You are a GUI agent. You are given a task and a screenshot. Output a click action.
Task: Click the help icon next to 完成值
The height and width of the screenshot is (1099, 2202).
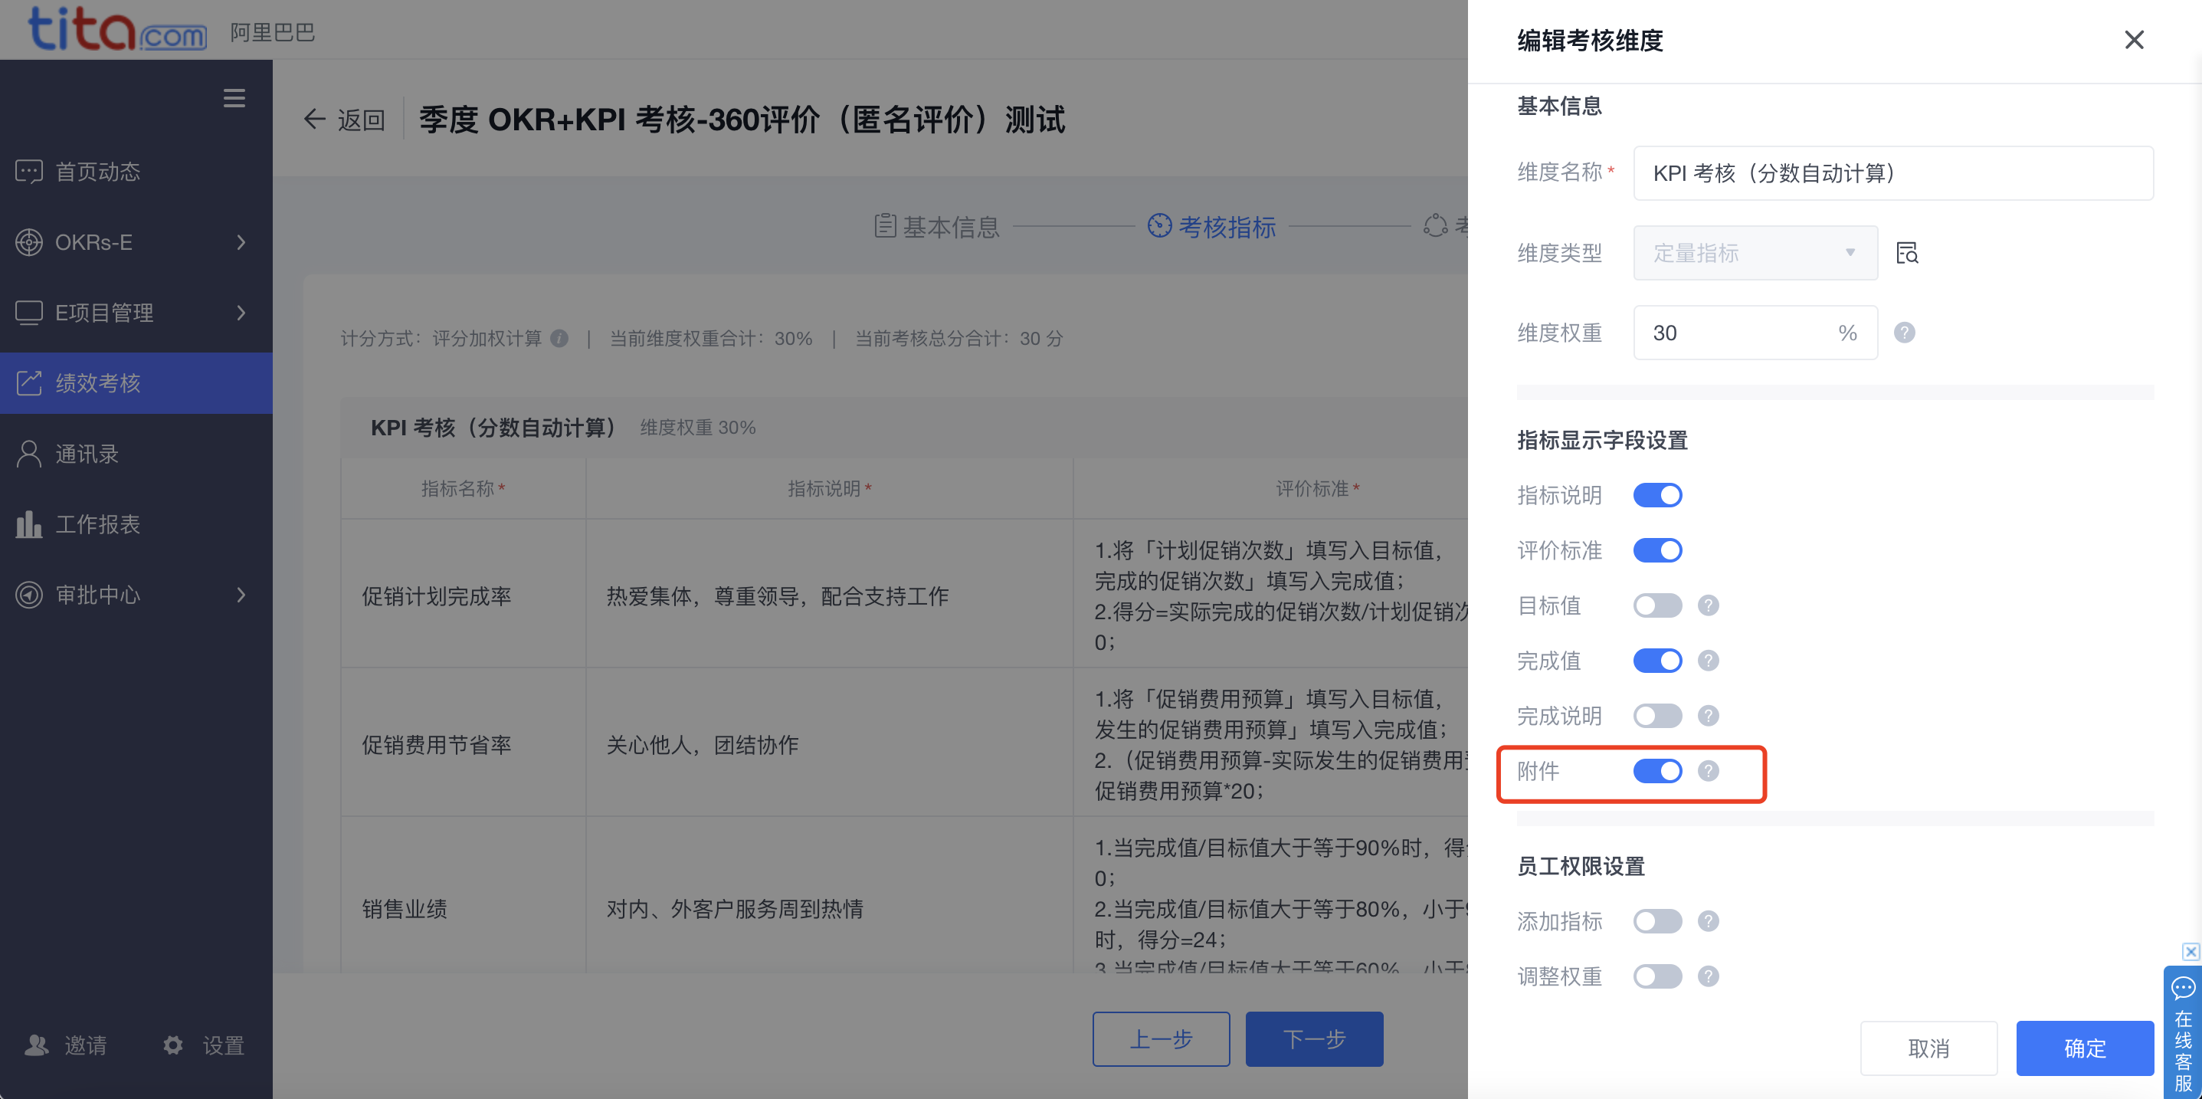[1708, 661]
